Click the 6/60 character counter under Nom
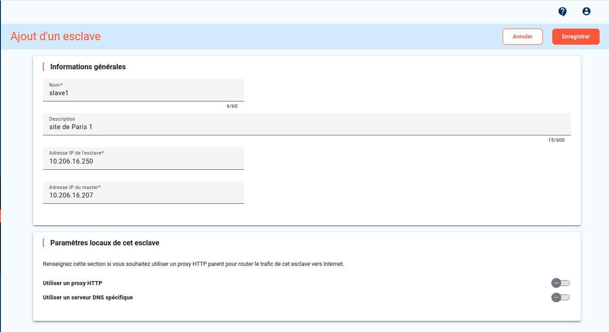 pyautogui.click(x=232, y=106)
